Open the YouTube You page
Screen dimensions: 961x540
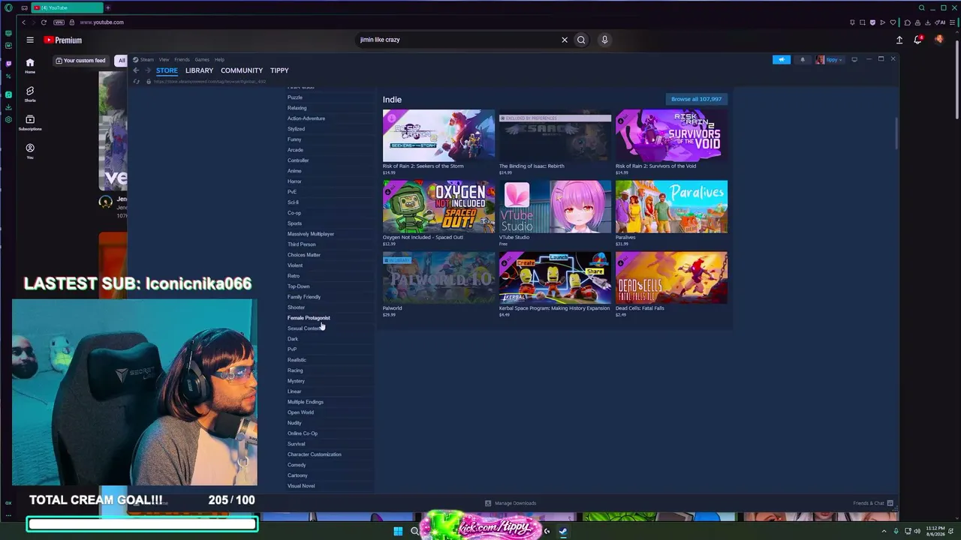(x=30, y=151)
